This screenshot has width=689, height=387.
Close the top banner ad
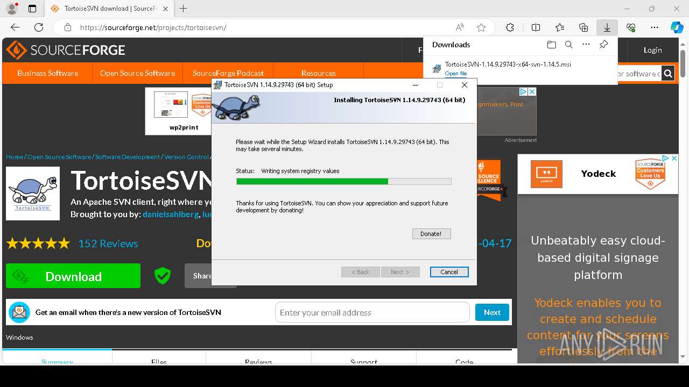532,92
